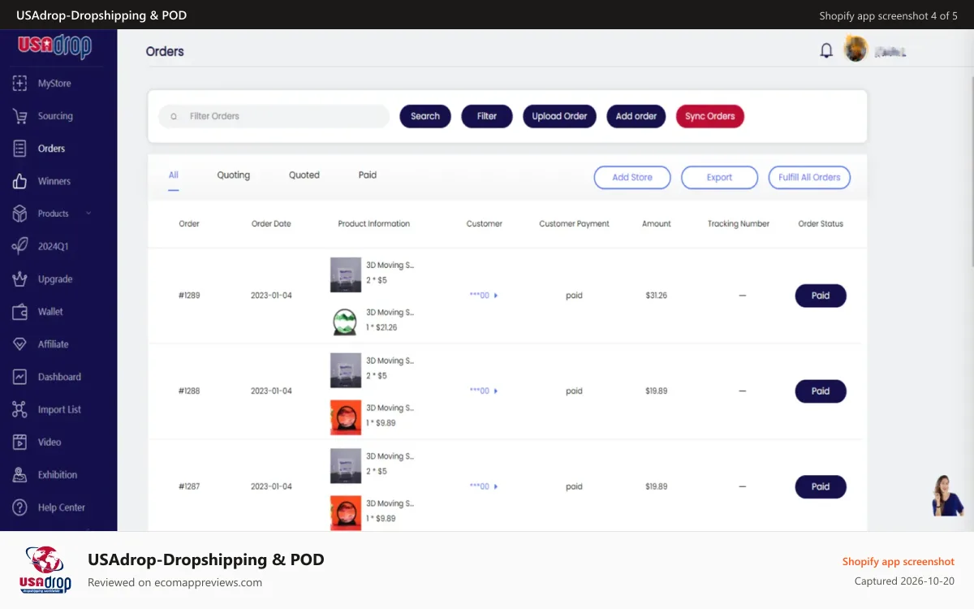This screenshot has width=974, height=609.
Task: Click the green globe thumbnail in order #1289
Action: (346, 321)
